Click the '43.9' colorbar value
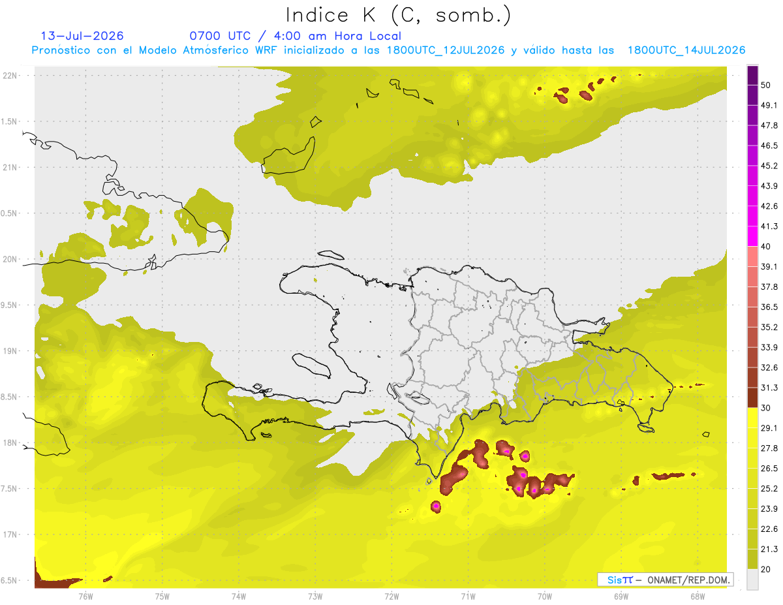The image size is (783, 605). [769, 187]
